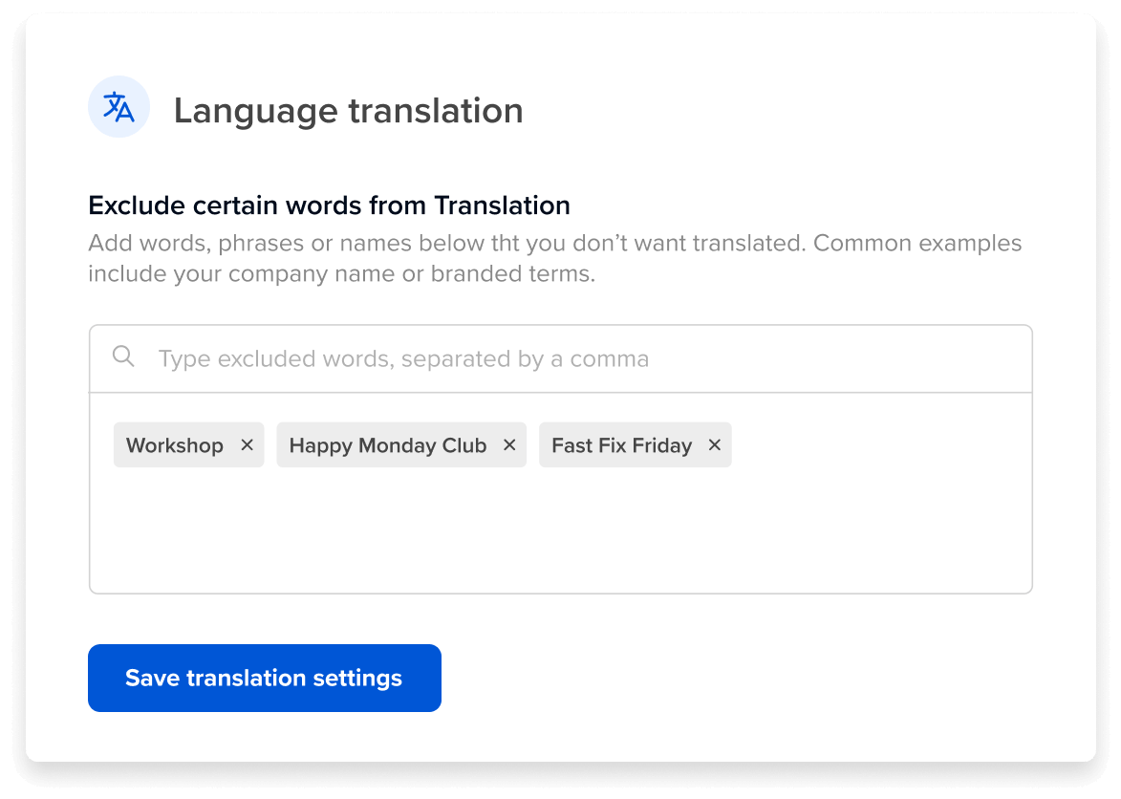
Task: Remove the Fast Fix Friday excluded word
Action: 713,444
